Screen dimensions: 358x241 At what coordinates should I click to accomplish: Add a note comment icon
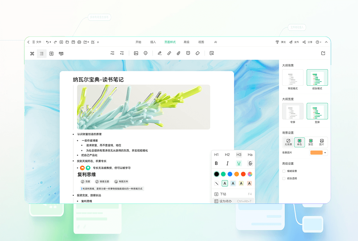(x=188, y=53)
